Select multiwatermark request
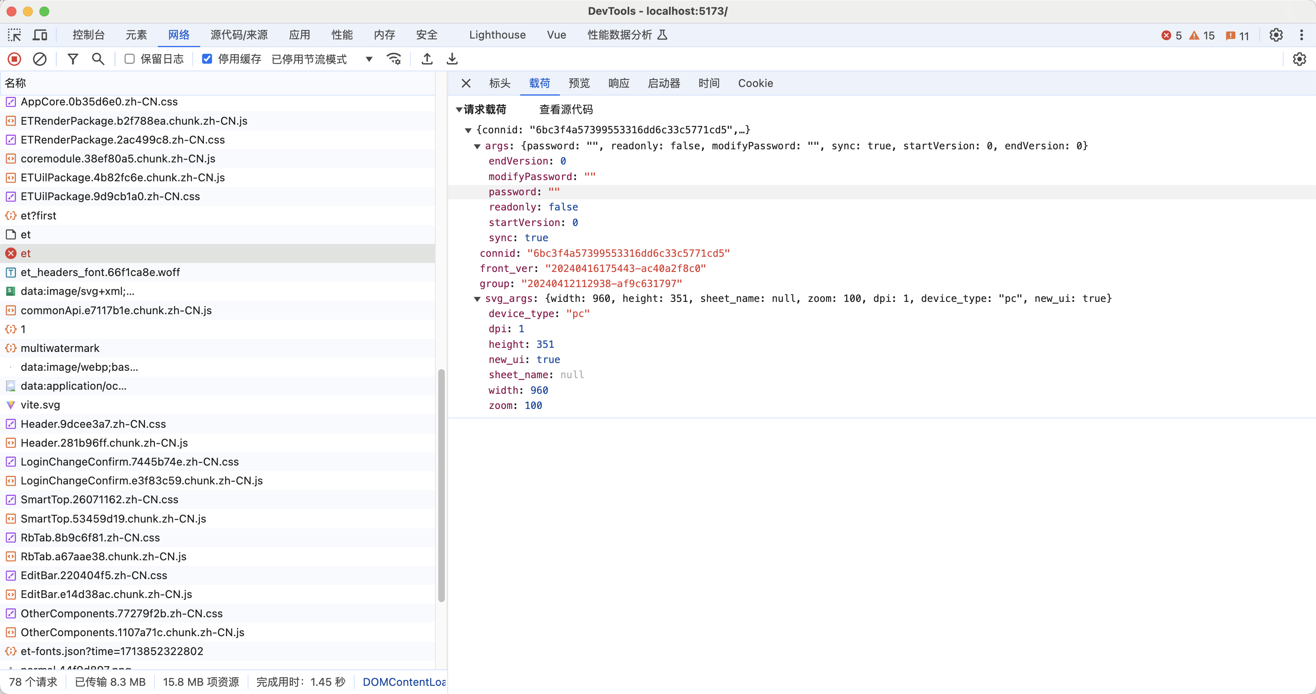 click(x=218, y=348)
